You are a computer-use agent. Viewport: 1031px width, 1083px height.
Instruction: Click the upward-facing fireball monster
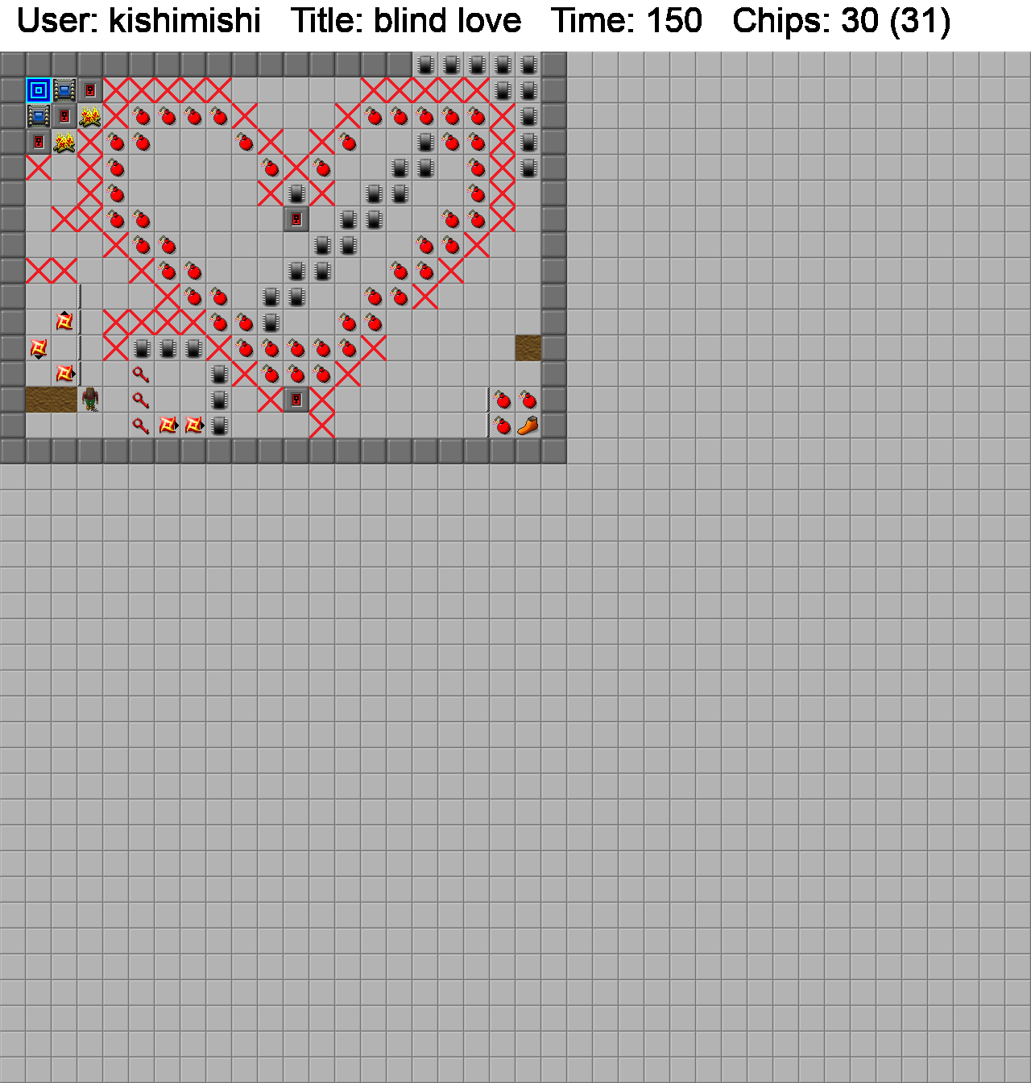[64, 322]
